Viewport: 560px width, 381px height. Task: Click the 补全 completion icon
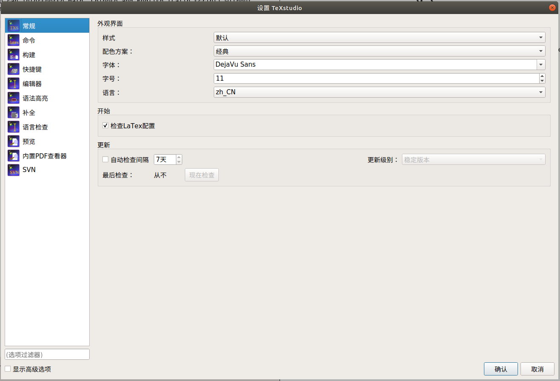tap(14, 113)
